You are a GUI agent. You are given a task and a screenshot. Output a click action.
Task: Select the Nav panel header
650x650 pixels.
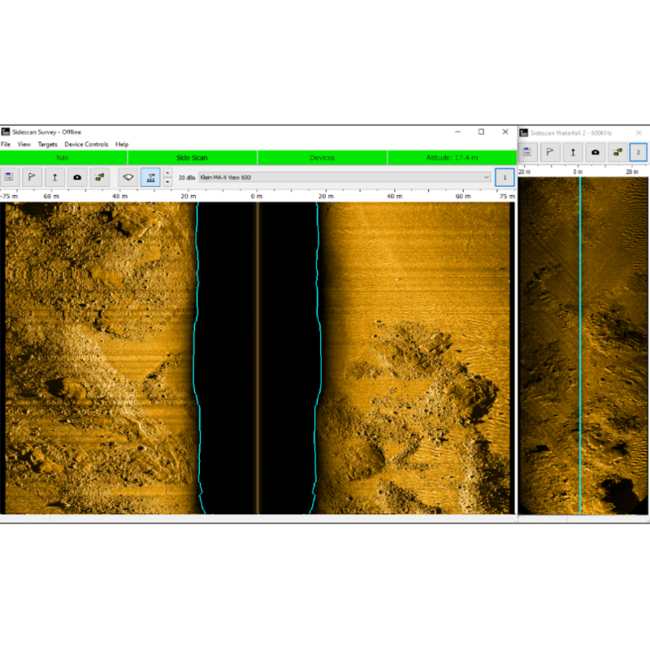pos(63,158)
